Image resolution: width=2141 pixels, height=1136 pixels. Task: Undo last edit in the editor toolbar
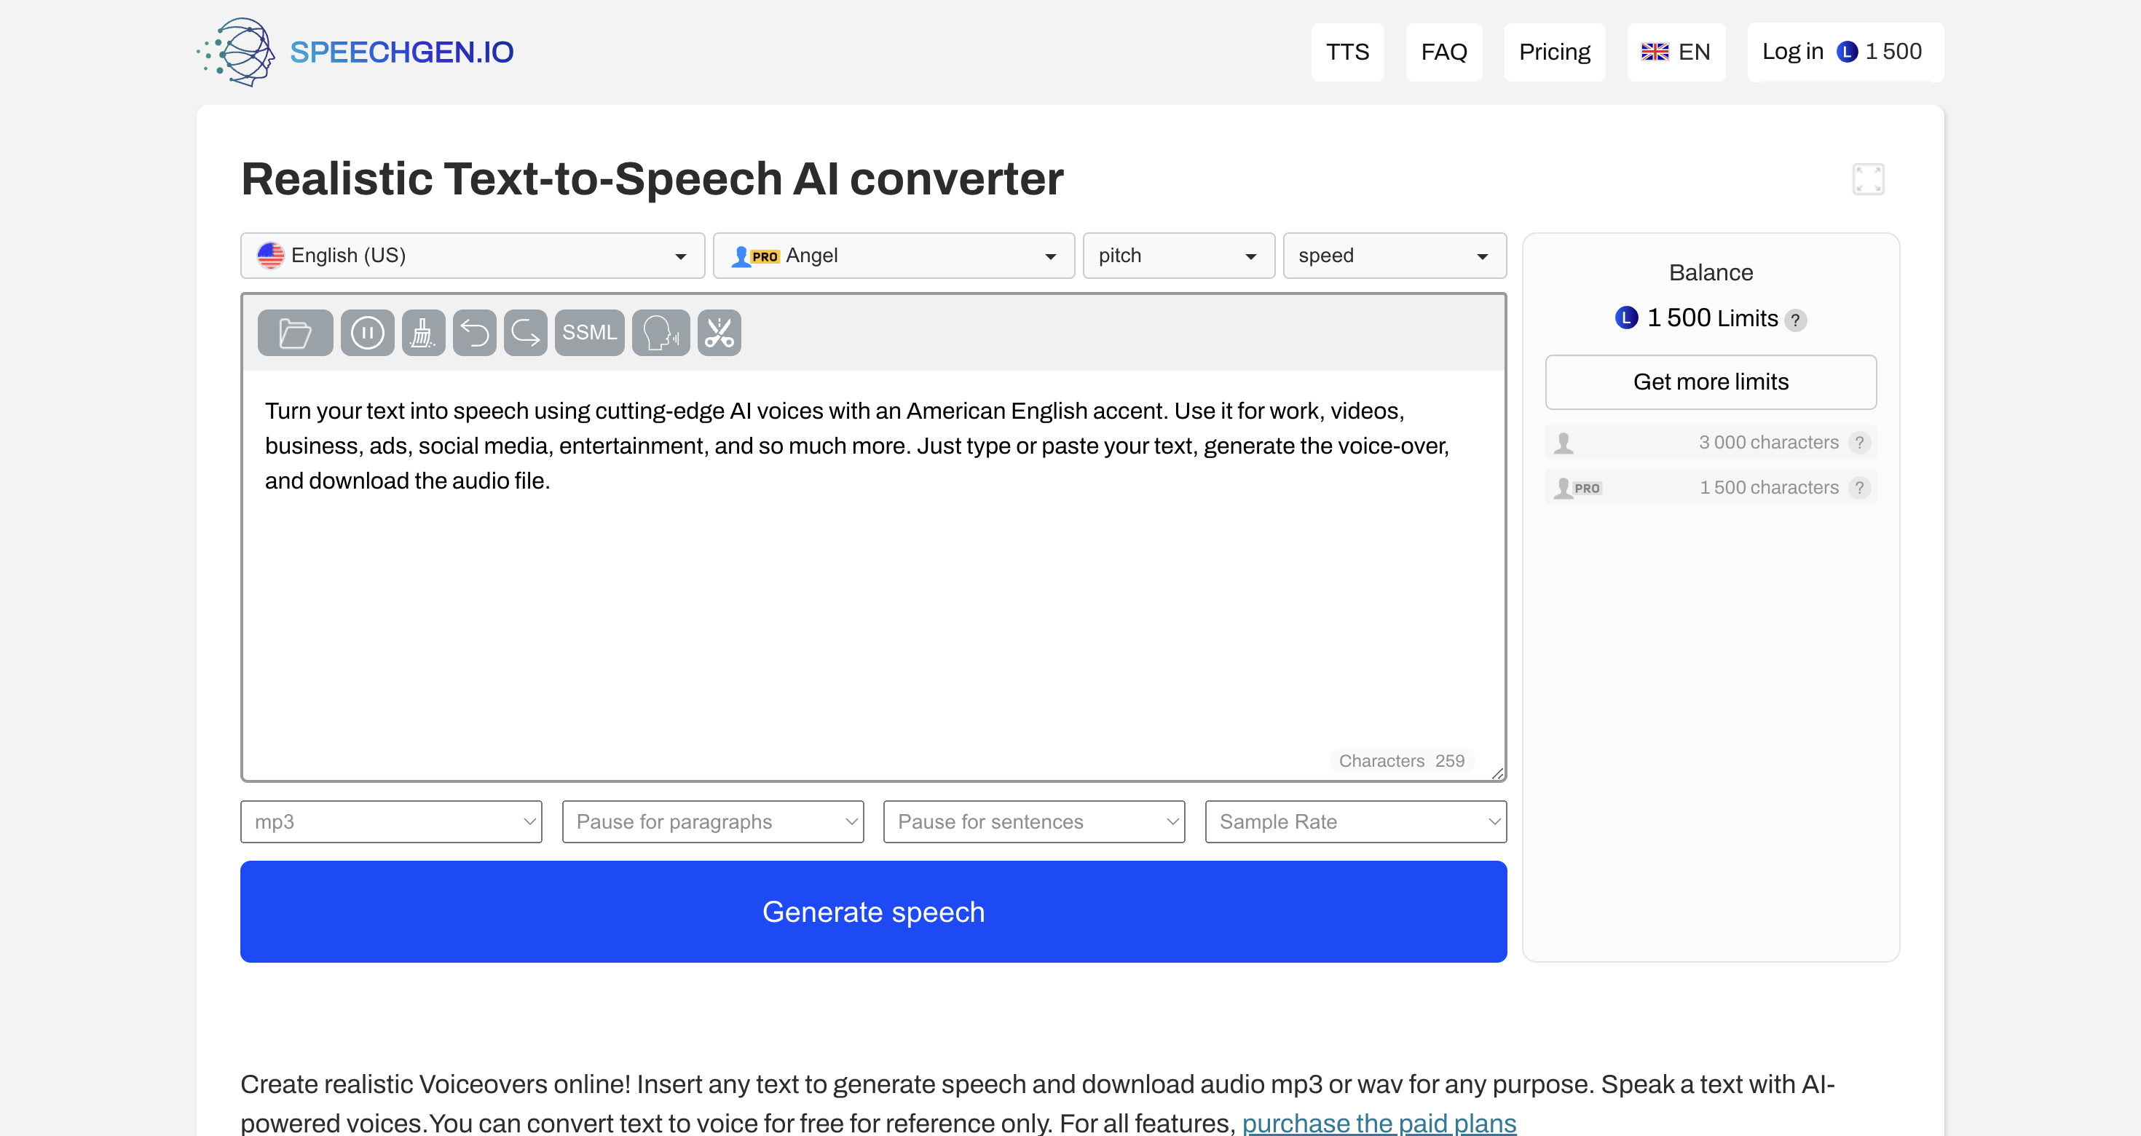coord(475,334)
